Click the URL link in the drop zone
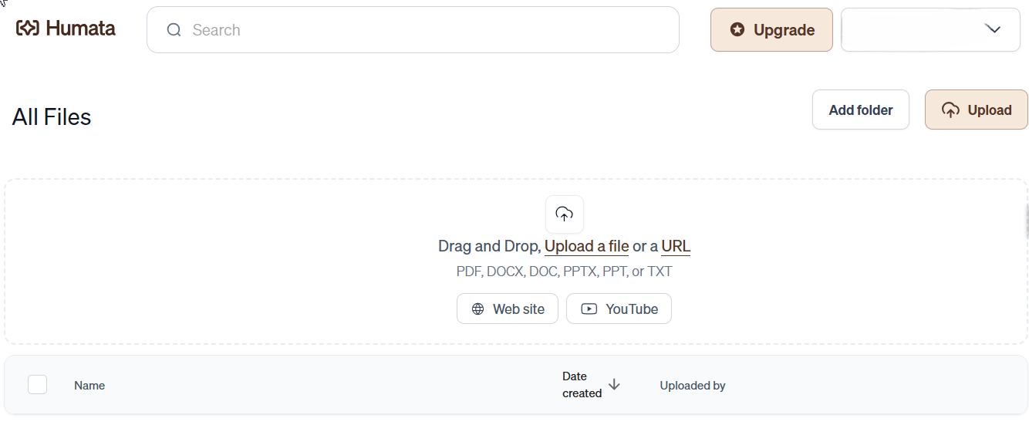The height and width of the screenshot is (425, 1029). (x=676, y=246)
